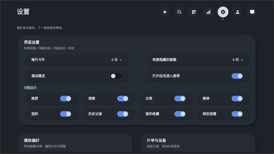Screen dimensions: 274x154
Task: Disable the 打开应用进入推荐 switch
Action: coord(237,76)
